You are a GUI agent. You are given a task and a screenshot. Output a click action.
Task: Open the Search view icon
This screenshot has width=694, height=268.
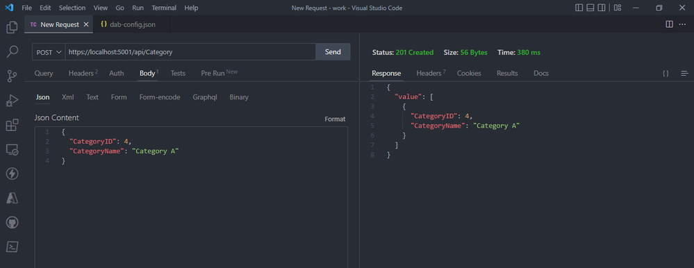(x=12, y=52)
